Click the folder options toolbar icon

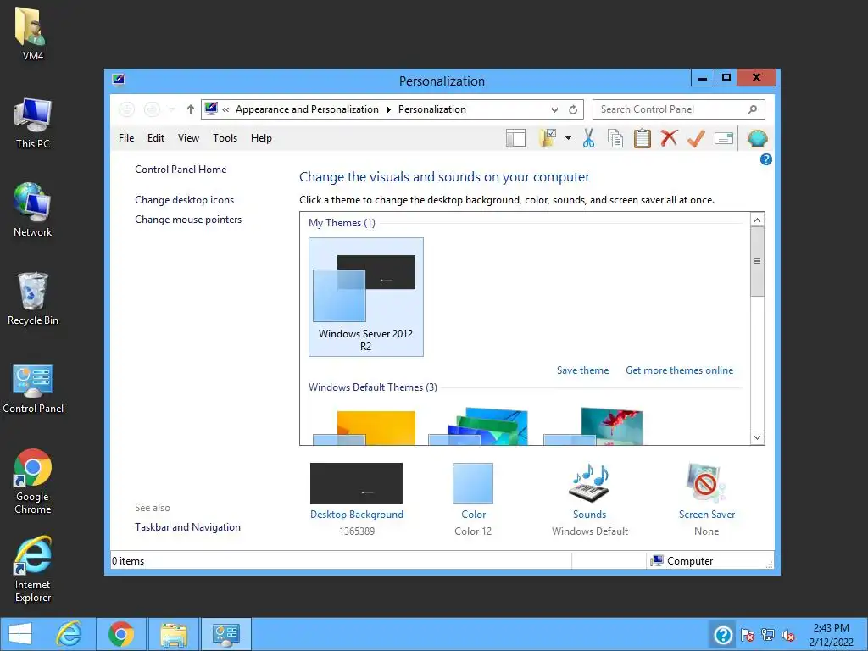tap(548, 138)
